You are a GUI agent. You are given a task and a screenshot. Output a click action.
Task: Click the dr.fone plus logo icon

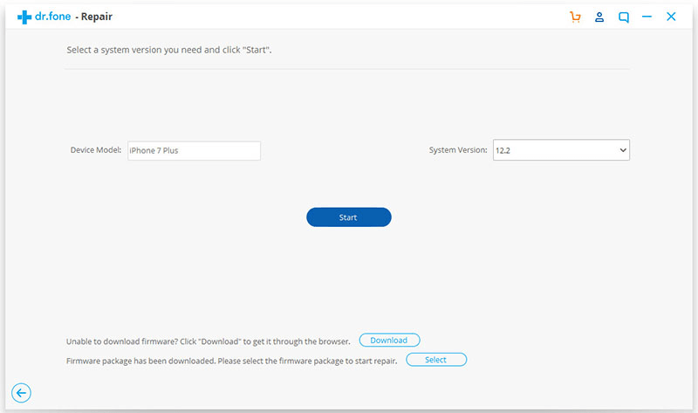pos(24,17)
